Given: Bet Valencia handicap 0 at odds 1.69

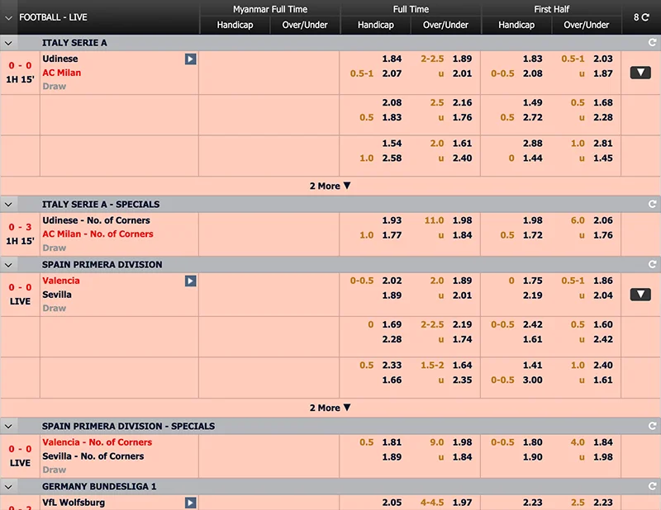Looking at the screenshot, I should 392,324.
